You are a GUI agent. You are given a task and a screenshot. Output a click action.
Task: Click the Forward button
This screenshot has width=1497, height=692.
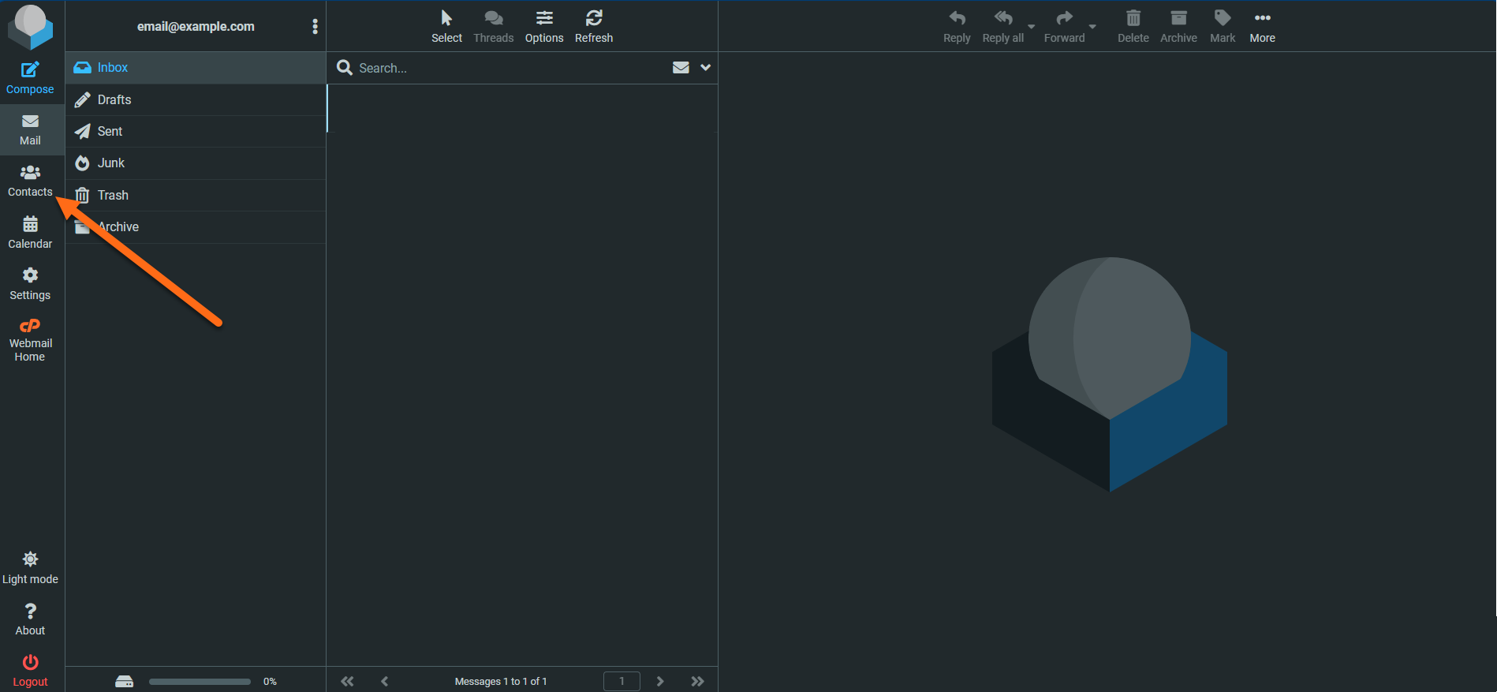[x=1065, y=27]
